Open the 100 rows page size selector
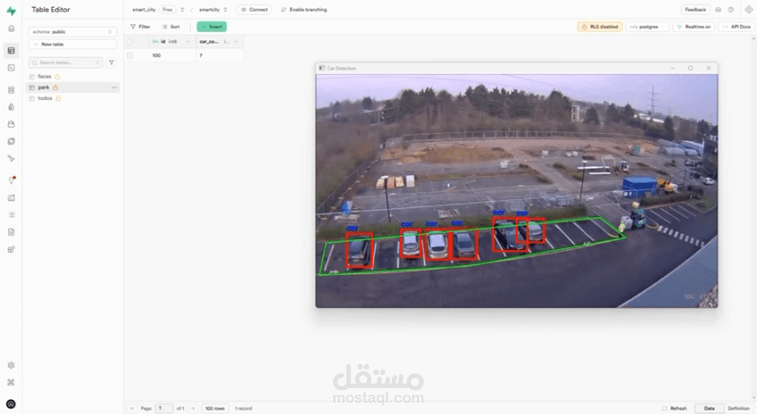The width and height of the screenshot is (757, 414). tap(215, 408)
